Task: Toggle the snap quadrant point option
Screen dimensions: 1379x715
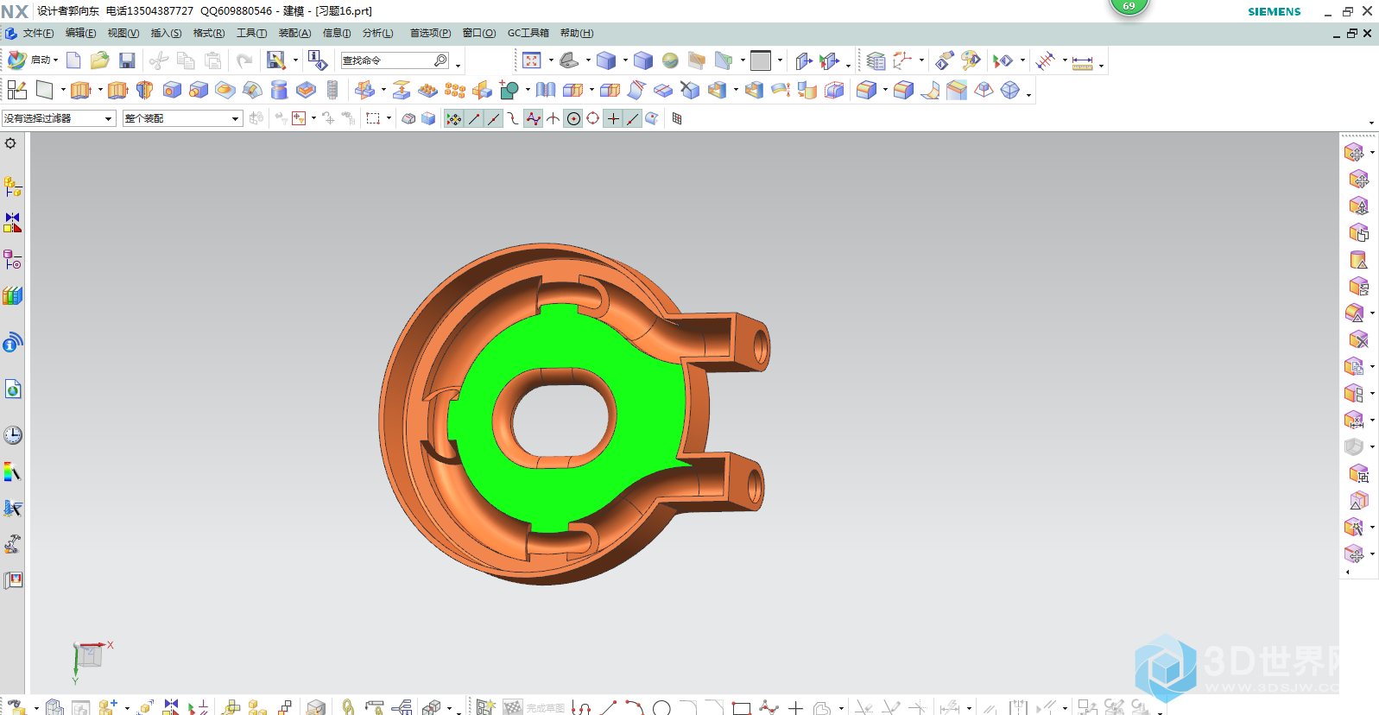Action: coord(593,118)
